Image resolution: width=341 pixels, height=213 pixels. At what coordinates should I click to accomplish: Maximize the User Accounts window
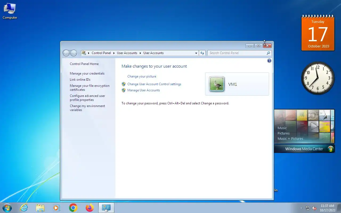click(x=258, y=46)
